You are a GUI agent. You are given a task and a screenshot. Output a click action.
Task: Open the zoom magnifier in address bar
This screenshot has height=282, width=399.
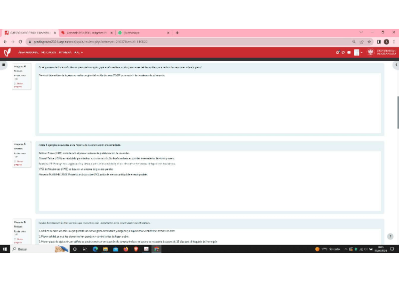point(354,42)
